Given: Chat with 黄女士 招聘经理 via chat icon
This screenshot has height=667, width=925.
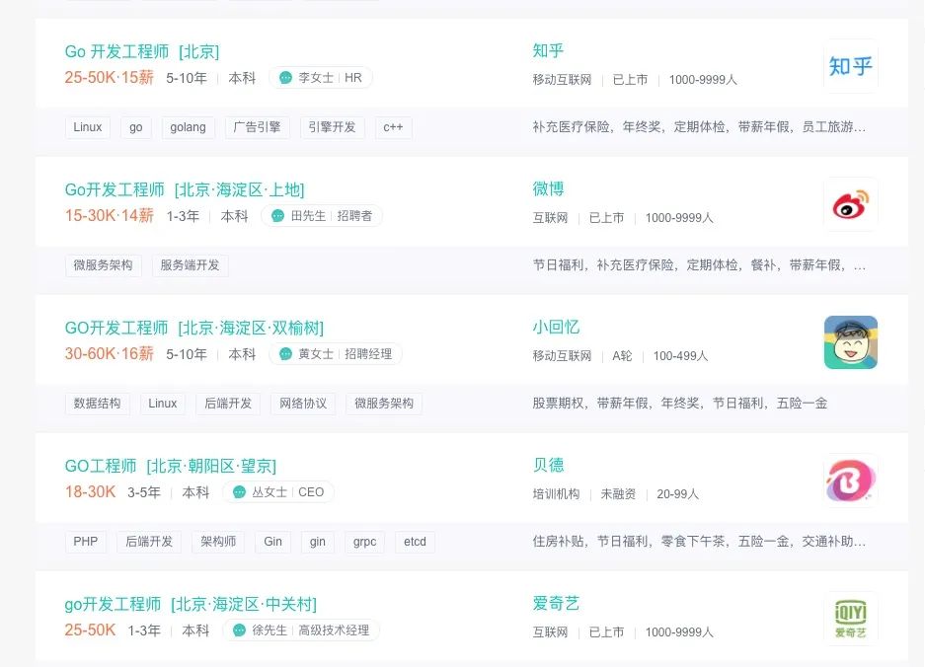Looking at the screenshot, I should click(285, 354).
